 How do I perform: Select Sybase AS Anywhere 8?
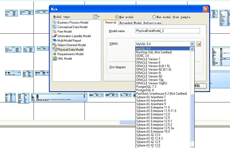pyautogui.click(x=163, y=101)
